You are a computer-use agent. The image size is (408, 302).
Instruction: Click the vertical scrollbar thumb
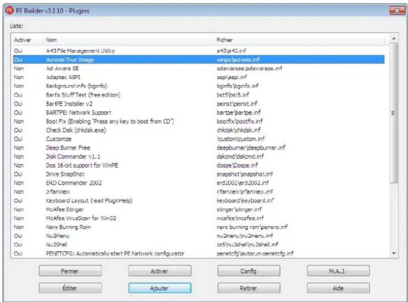coord(394,113)
